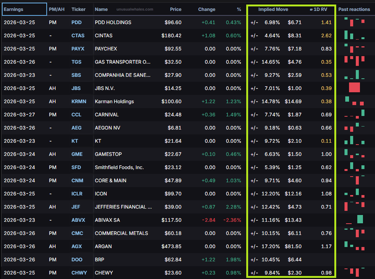
Task: View the ABVX past reactions mini chart
Action: tap(354, 219)
